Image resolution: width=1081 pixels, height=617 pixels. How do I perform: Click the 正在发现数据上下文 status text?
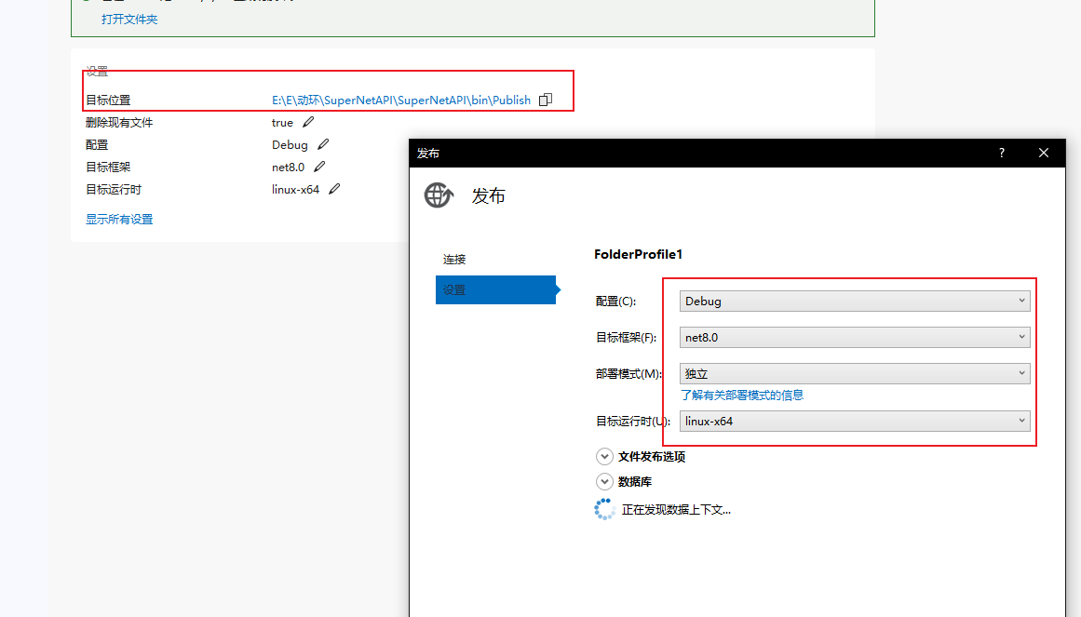676,509
